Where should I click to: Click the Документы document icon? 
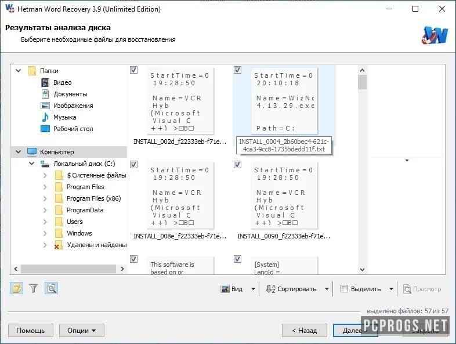click(45, 94)
